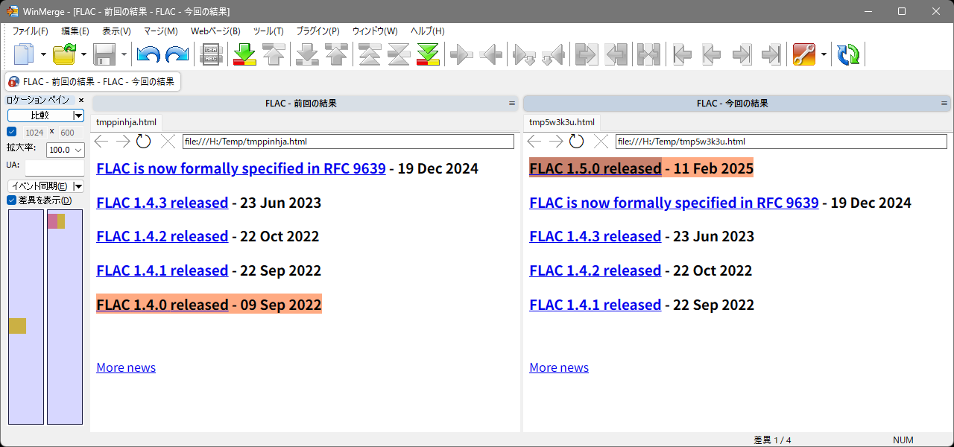Image resolution: width=954 pixels, height=447 pixels.
Task: Click Copy to Left toolbar arrow
Action: (491, 54)
